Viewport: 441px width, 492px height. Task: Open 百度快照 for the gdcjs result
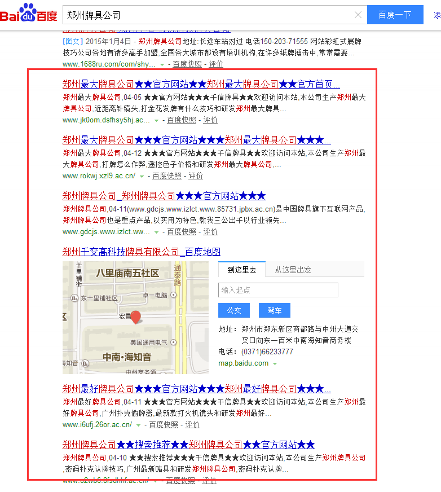(x=182, y=231)
